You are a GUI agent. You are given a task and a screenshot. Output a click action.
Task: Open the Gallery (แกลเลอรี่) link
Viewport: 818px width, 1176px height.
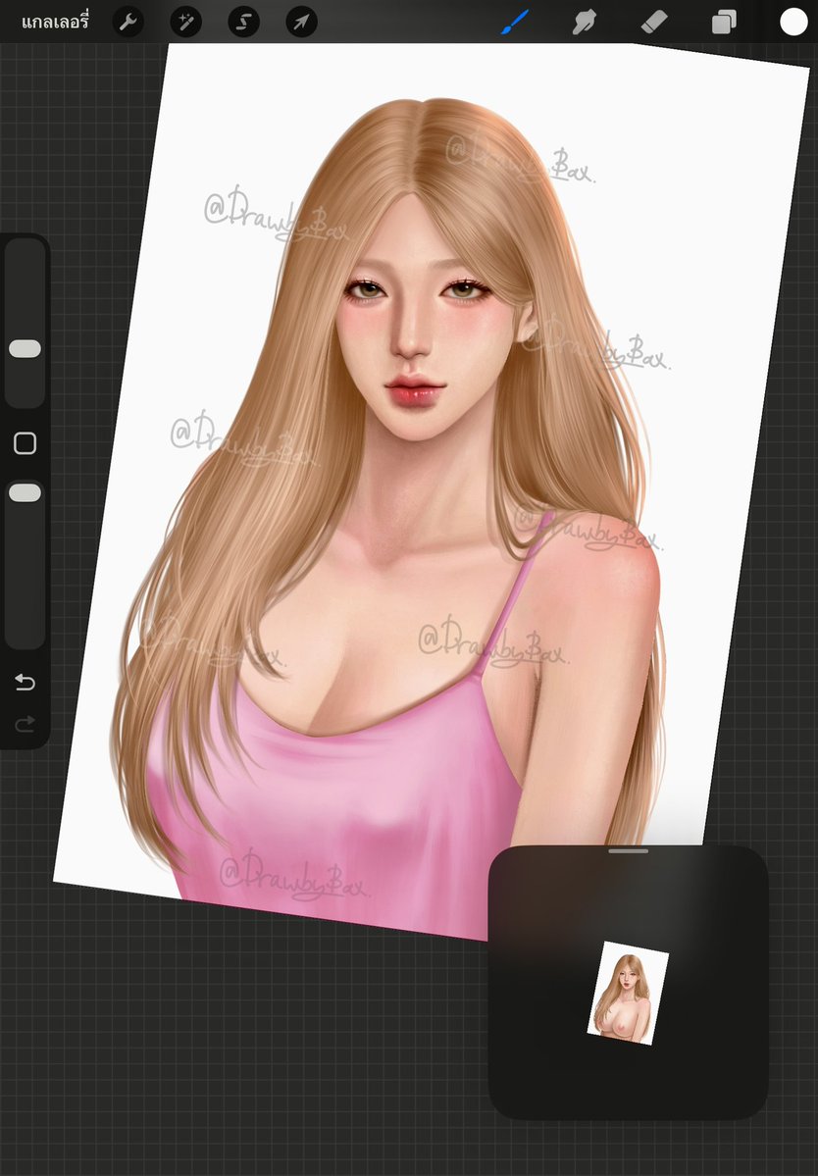coord(55,23)
